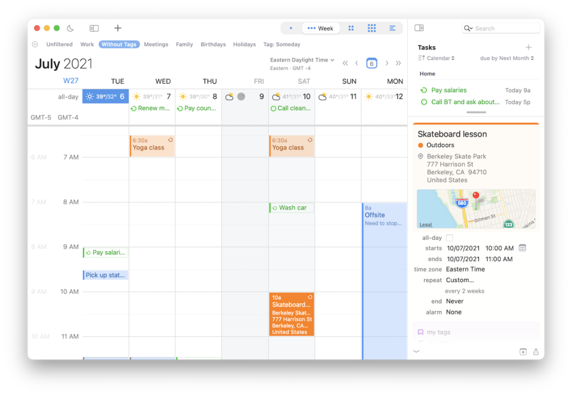Click the Outdoors orange calendar dot
The height and width of the screenshot is (396, 572).
420,145
